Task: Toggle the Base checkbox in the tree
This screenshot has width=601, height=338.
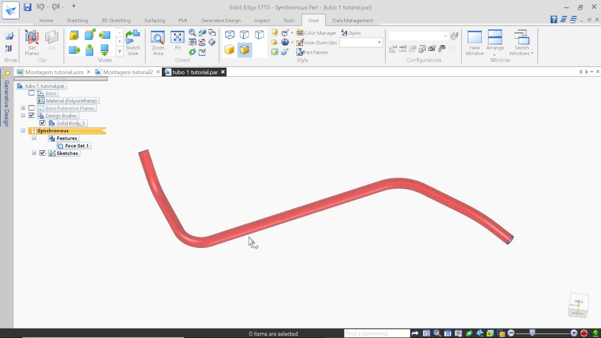Action: tap(31, 93)
